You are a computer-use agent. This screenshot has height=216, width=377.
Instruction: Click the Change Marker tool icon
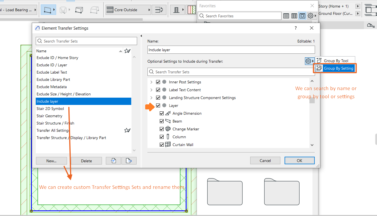(x=168, y=129)
